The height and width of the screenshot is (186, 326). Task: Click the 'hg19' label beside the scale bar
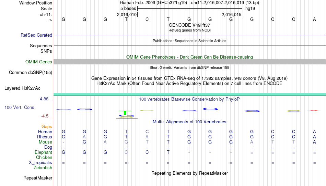coord(250,9)
